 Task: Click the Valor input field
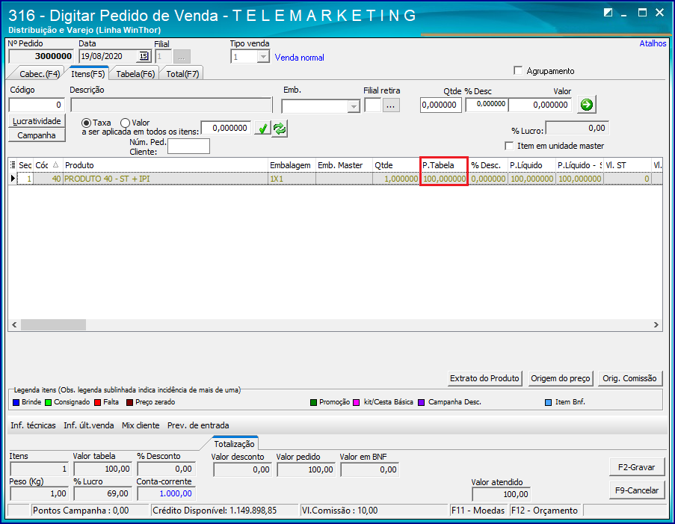(540, 105)
